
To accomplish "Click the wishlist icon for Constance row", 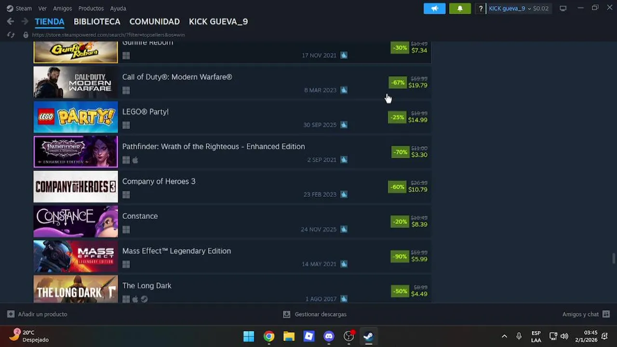I will click(344, 229).
